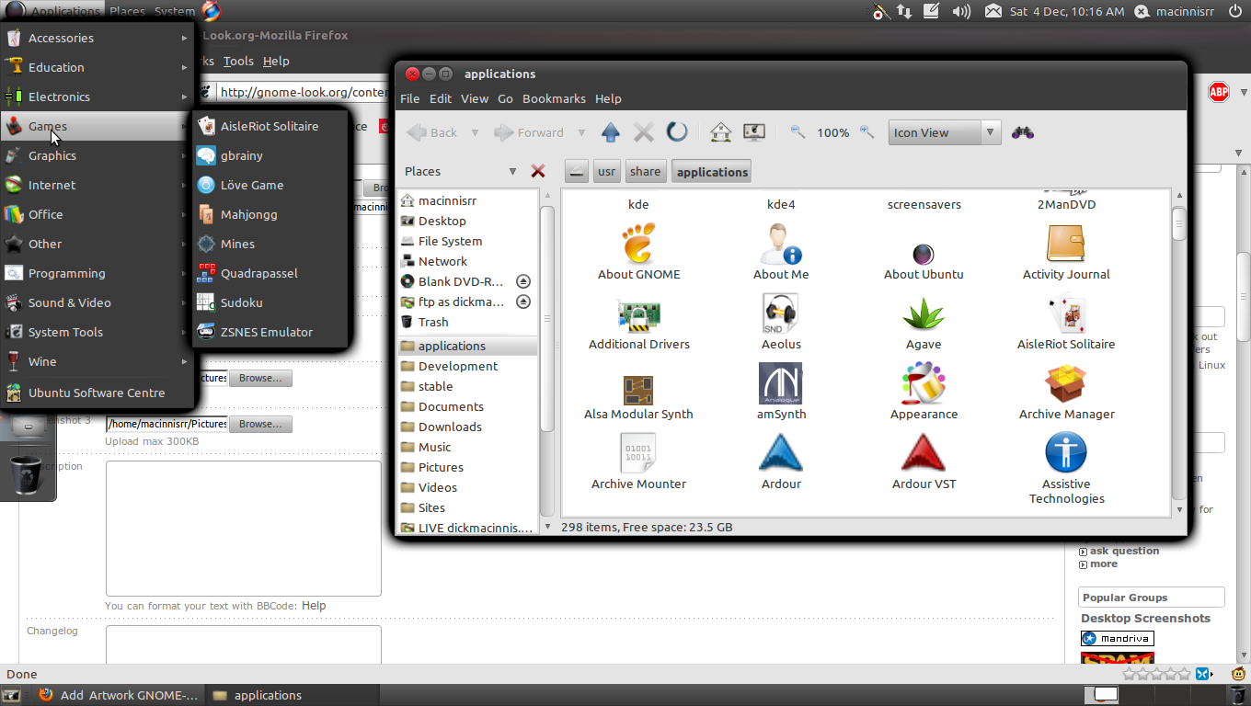Open the Appearance icon
The image size is (1251, 706).
tap(924, 384)
